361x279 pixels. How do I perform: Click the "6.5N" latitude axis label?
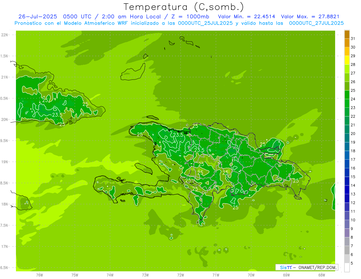pyautogui.click(x=4, y=268)
